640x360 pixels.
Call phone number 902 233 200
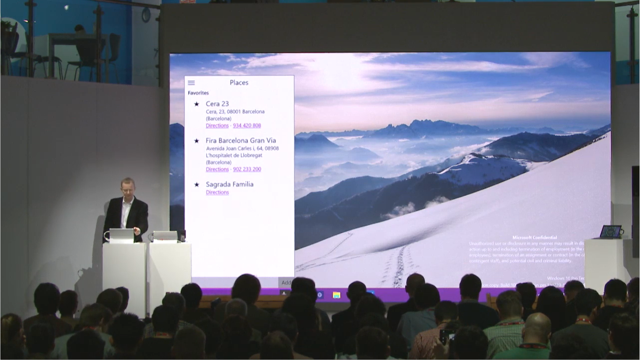pos(246,169)
